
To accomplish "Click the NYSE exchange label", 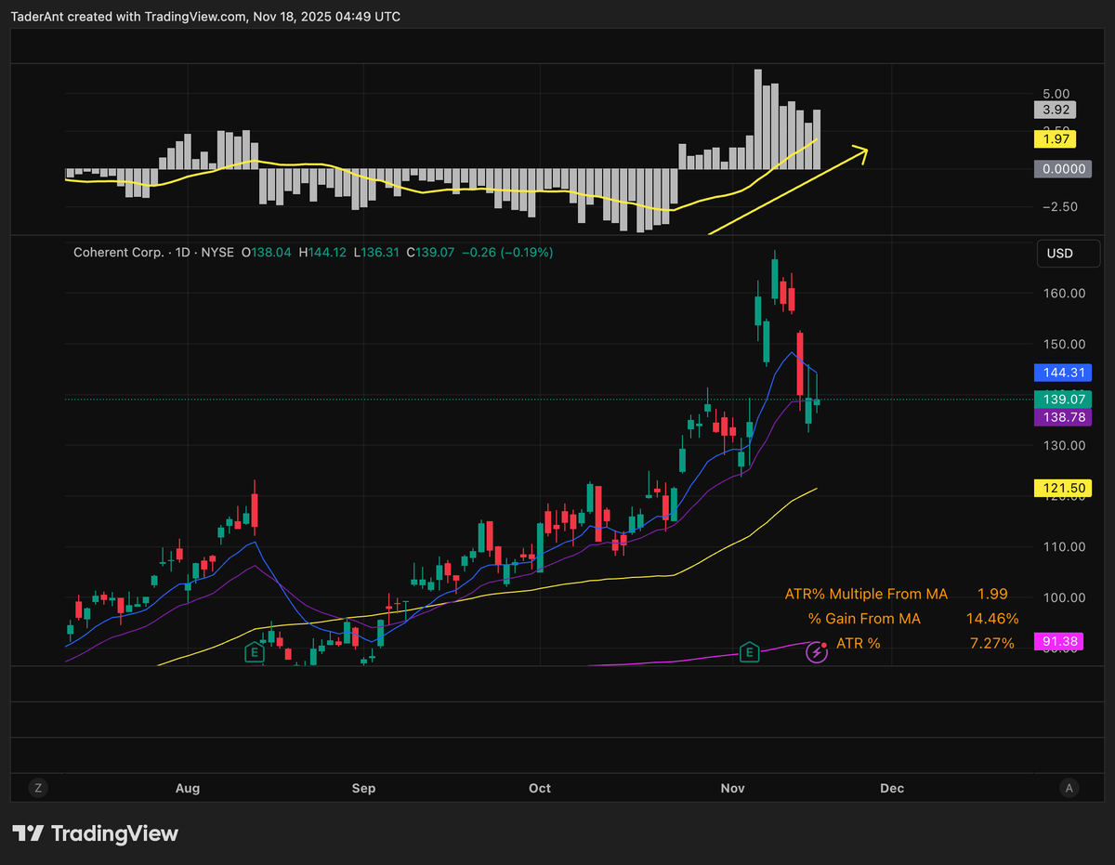I will point(219,252).
